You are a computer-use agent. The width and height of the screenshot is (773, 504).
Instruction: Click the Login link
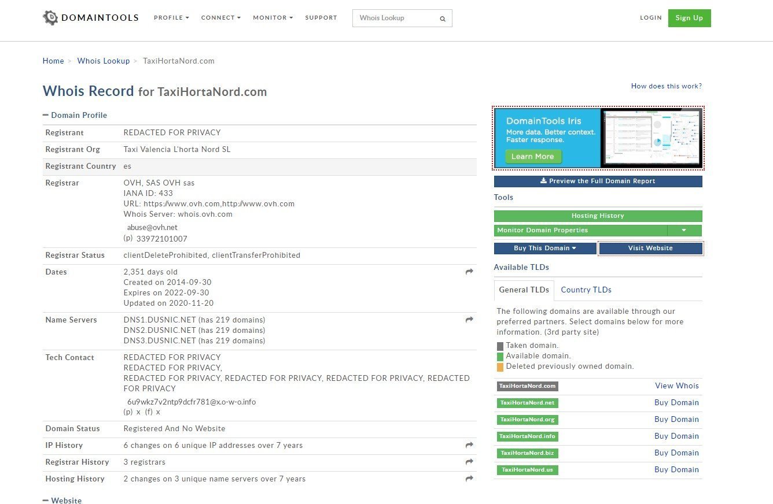[651, 18]
